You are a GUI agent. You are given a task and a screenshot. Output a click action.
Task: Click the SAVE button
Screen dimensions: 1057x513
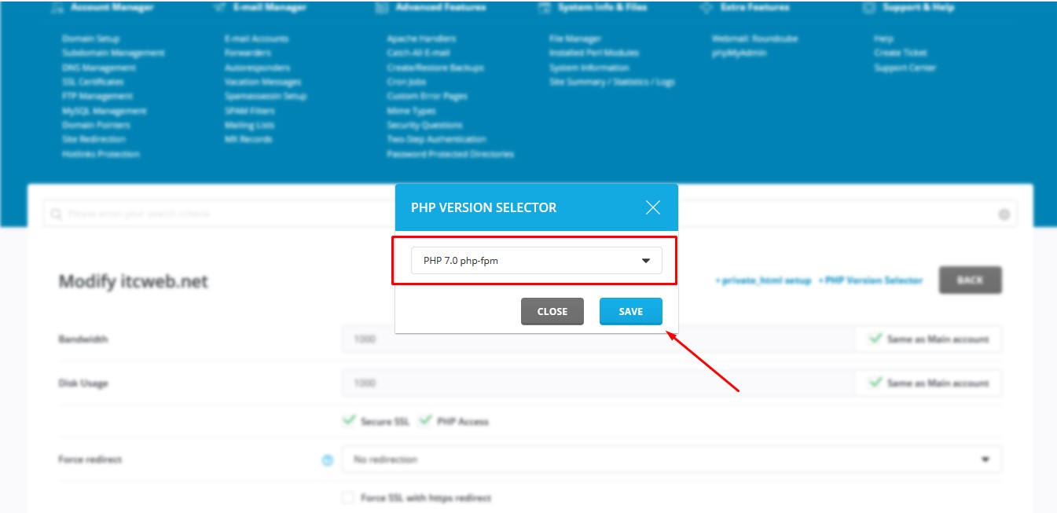[630, 311]
